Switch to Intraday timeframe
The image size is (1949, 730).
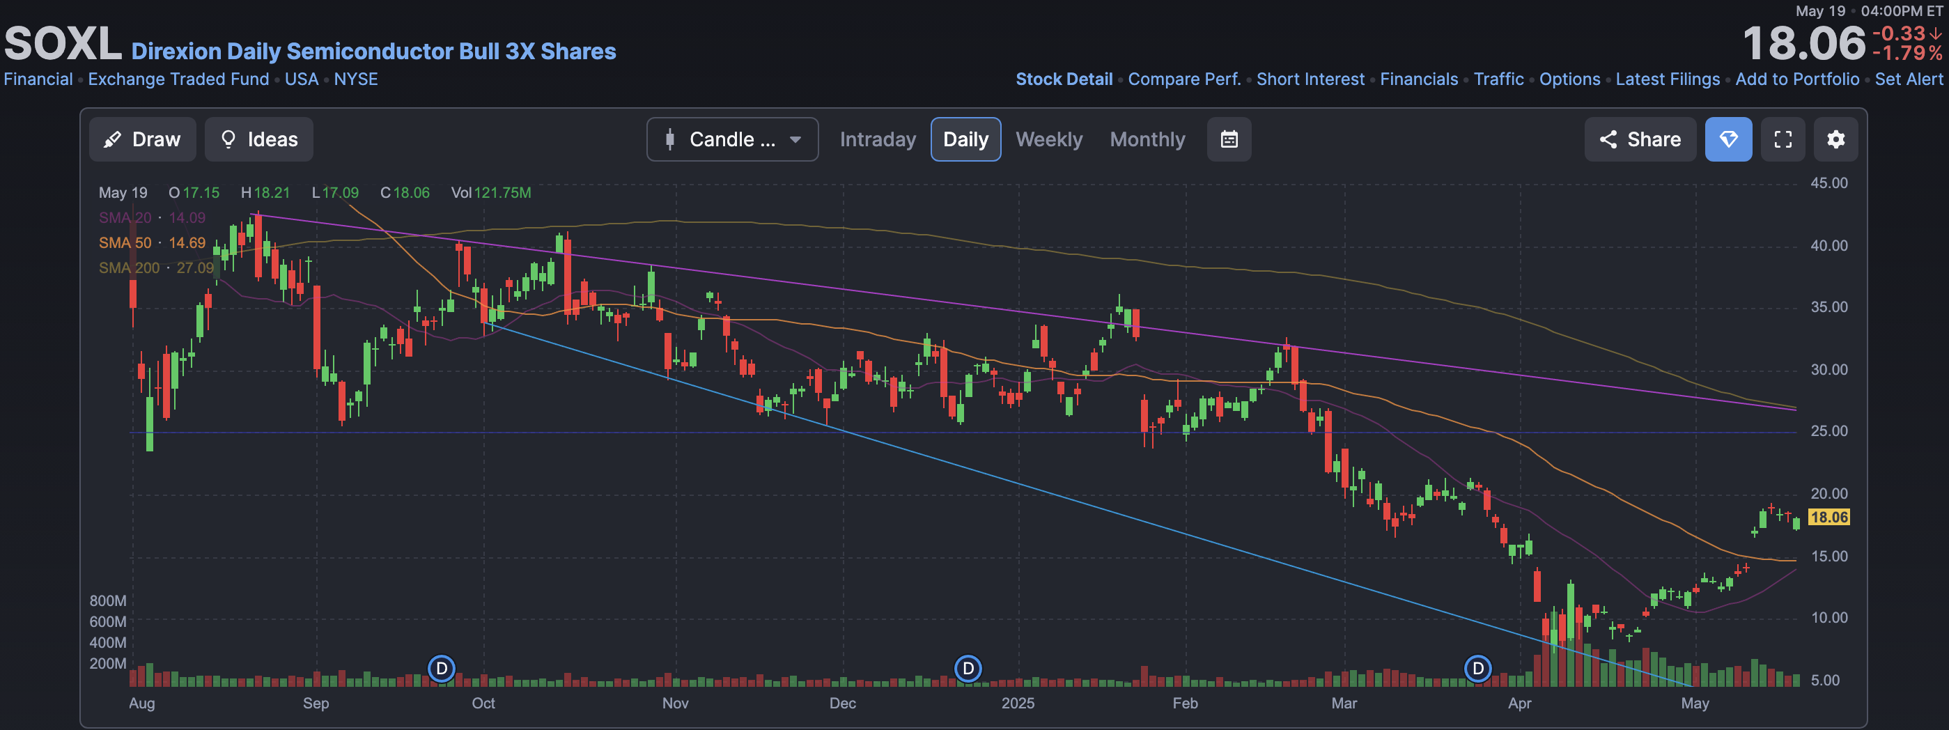coord(878,139)
